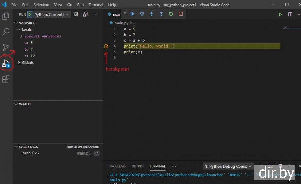Expand the Globals section
This screenshot has width=301, height=184.
click(x=19, y=63)
